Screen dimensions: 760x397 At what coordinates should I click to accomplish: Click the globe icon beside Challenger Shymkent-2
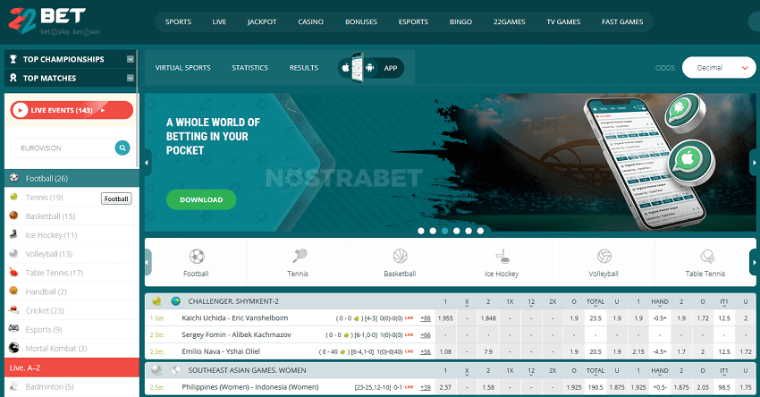point(175,301)
